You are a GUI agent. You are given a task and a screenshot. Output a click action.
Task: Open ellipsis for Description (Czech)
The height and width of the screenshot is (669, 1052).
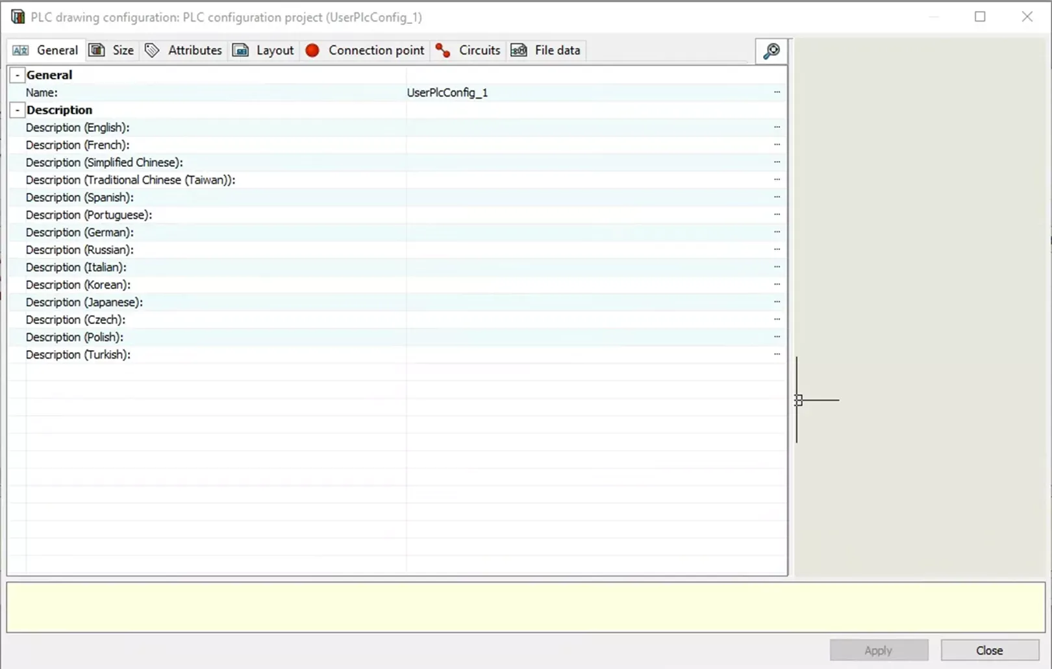(x=777, y=320)
